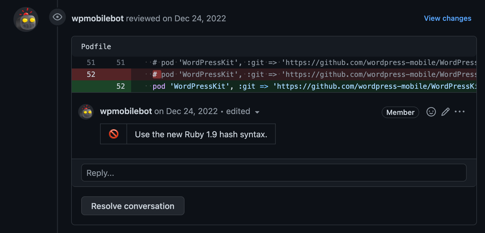
Task: Select the added line number 52
Action: coord(121,86)
